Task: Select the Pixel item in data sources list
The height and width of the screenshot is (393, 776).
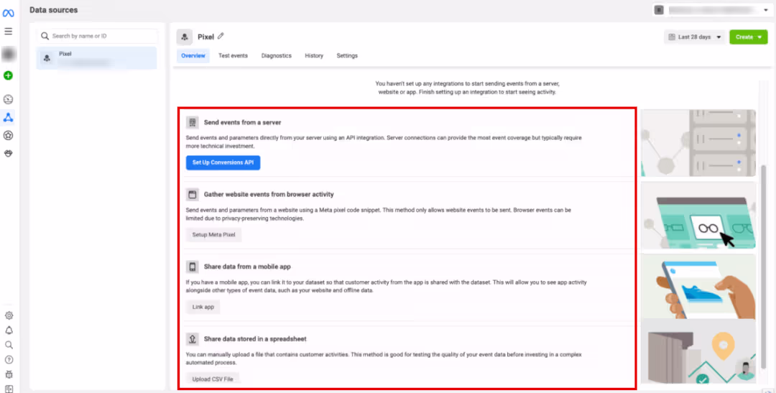Action: click(x=96, y=58)
